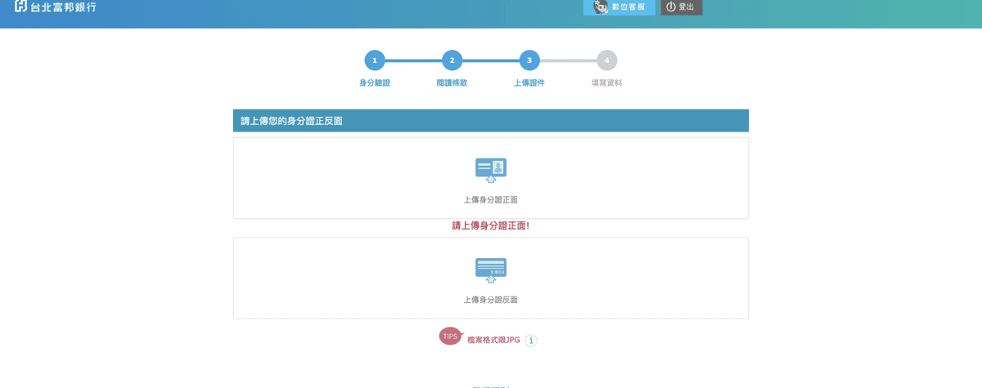Go to step 2 circle 閱讀條款
Viewport: 982px width, 388px height.
pos(452,60)
